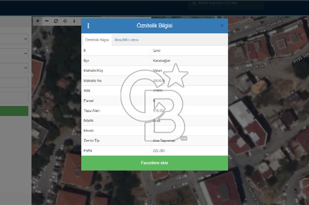This screenshot has width=309, height=205.
Task: Expand the second dropdown in left panel
Action: click(14, 54)
